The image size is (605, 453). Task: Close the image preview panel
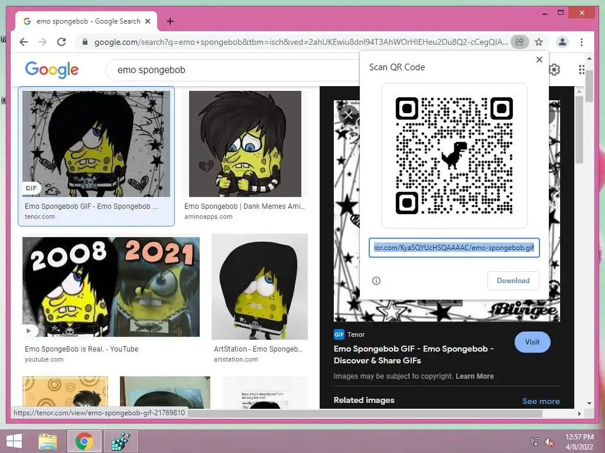349,115
